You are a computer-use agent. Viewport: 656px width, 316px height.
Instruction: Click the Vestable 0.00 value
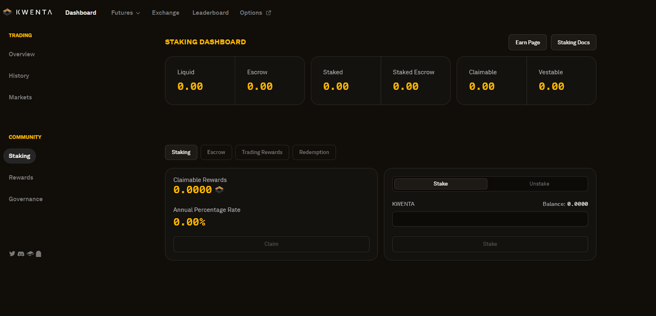pos(551,86)
